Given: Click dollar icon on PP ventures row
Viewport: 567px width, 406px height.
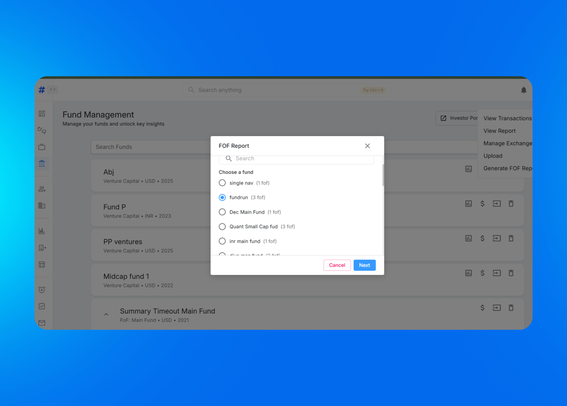Looking at the screenshot, I should (x=482, y=238).
